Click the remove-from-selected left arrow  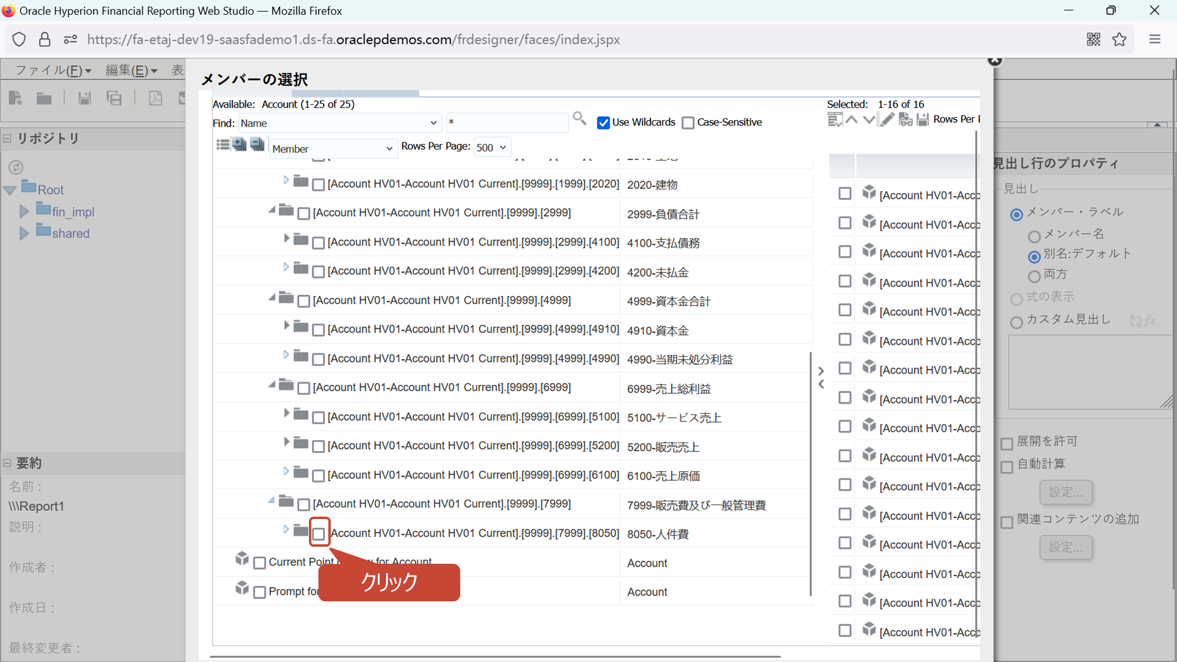(821, 384)
